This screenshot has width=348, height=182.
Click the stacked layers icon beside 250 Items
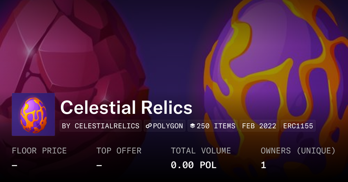[x=193, y=126]
